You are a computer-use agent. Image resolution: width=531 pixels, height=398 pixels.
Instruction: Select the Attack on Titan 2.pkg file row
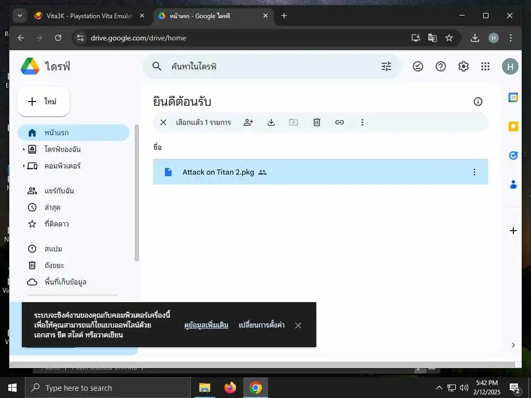coord(320,172)
